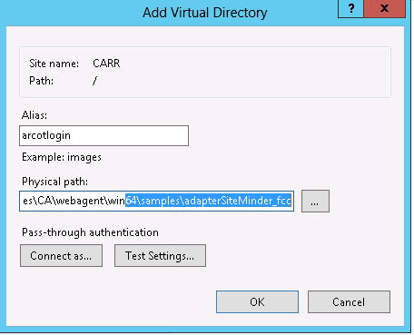
Task: Click the 'Example: images' hint text
Action: [62, 157]
